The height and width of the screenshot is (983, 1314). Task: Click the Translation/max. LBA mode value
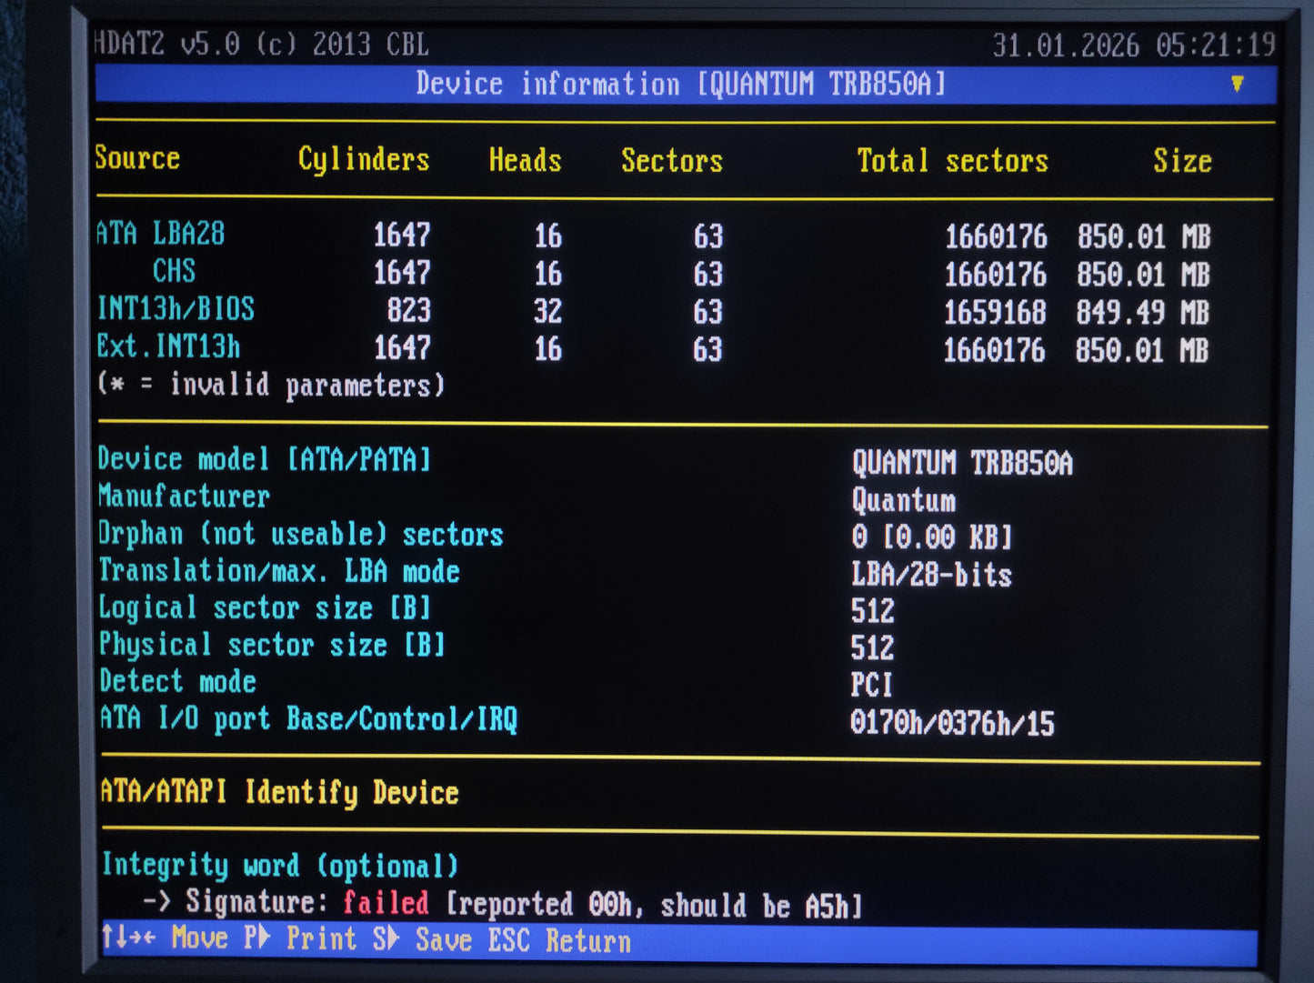click(x=931, y=574)
